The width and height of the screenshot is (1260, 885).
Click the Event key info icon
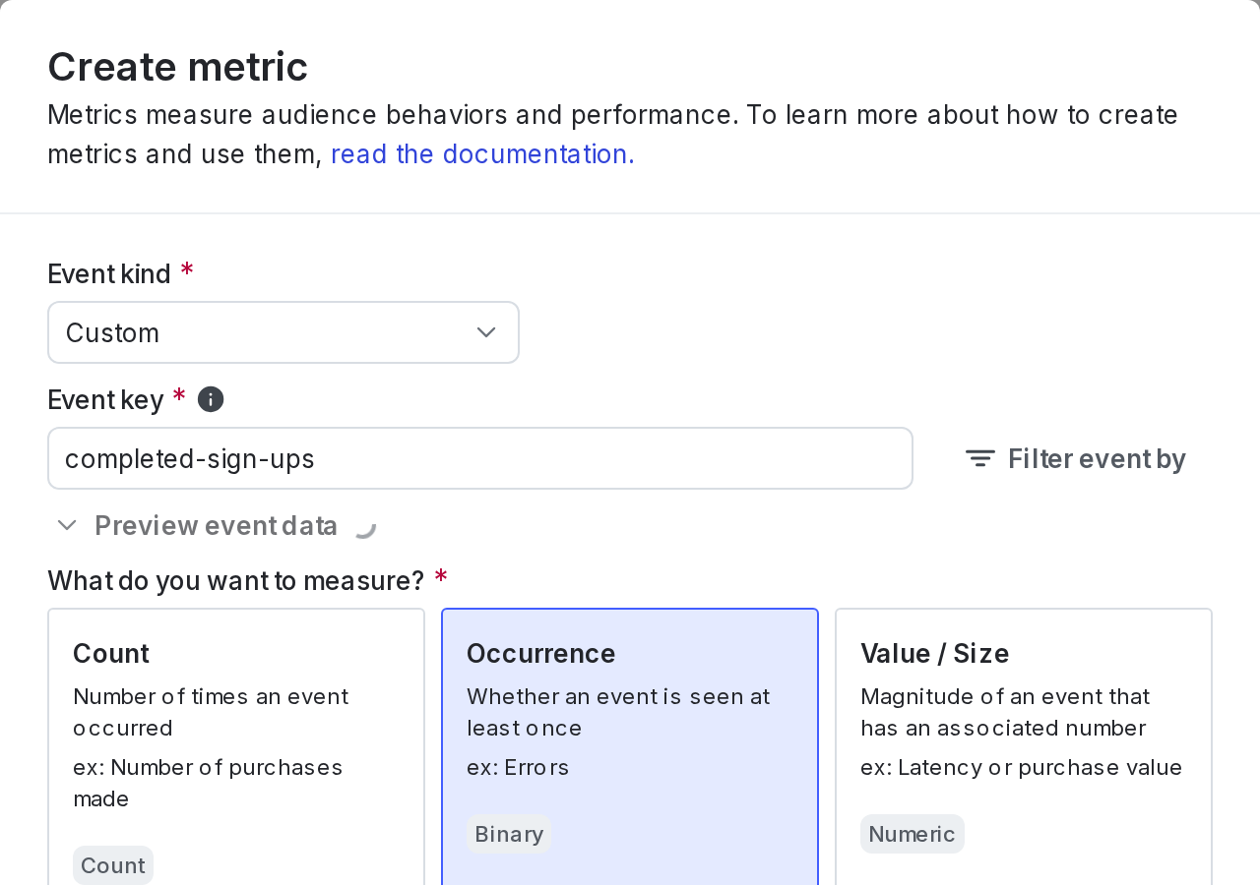211,397
